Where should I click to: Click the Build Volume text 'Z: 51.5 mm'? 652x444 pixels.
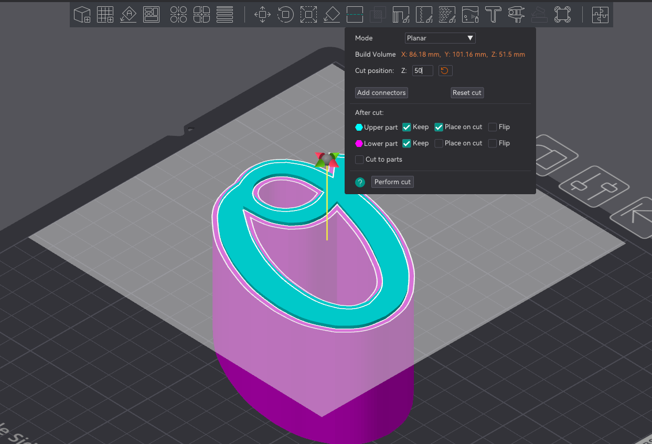tap(508, 55)
